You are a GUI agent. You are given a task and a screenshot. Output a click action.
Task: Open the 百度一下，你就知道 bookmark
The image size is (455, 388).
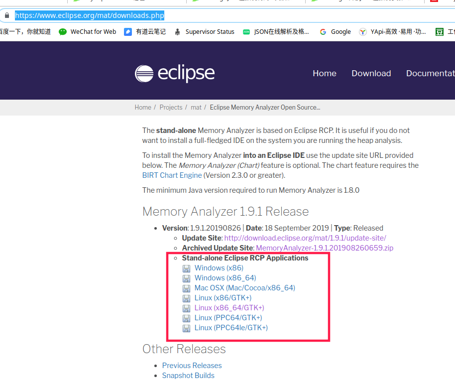[x=25, y=32]
